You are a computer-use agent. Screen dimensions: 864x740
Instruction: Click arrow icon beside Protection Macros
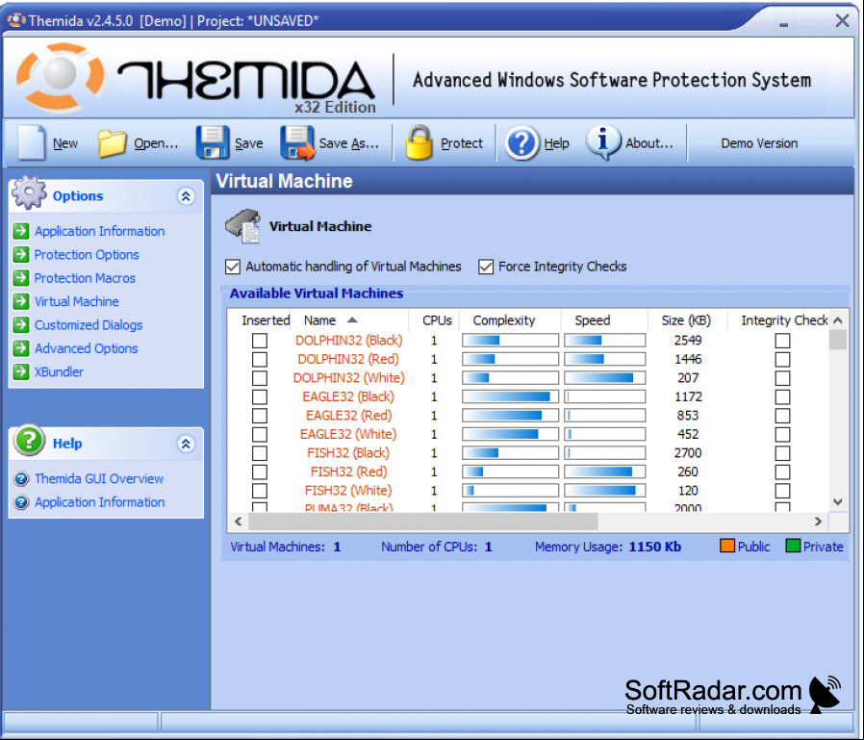21,278
